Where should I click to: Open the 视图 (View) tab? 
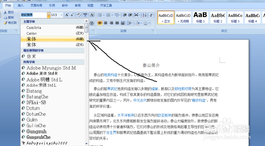click(90, 5)
